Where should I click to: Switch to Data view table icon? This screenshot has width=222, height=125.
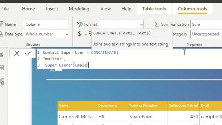pyautogui.click(x=2, y=68)
